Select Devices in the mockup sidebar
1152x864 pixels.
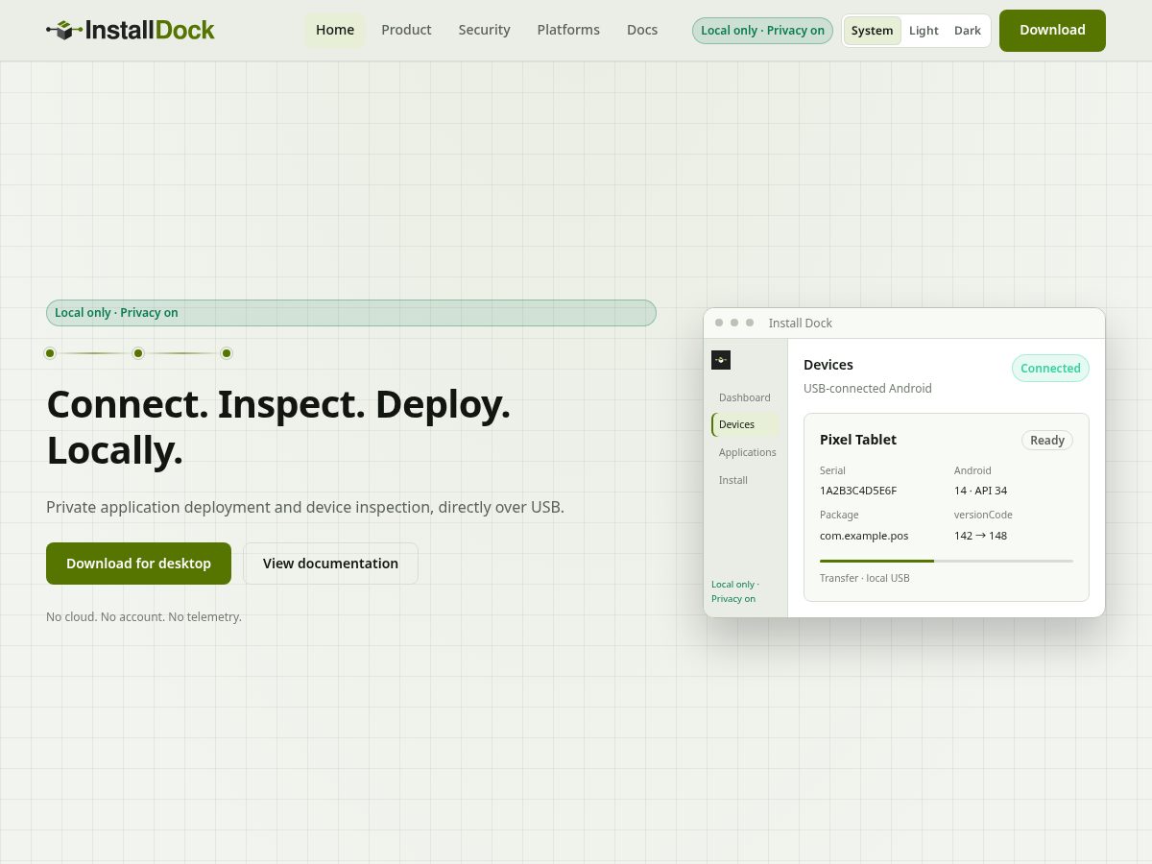tap(745, 424)
